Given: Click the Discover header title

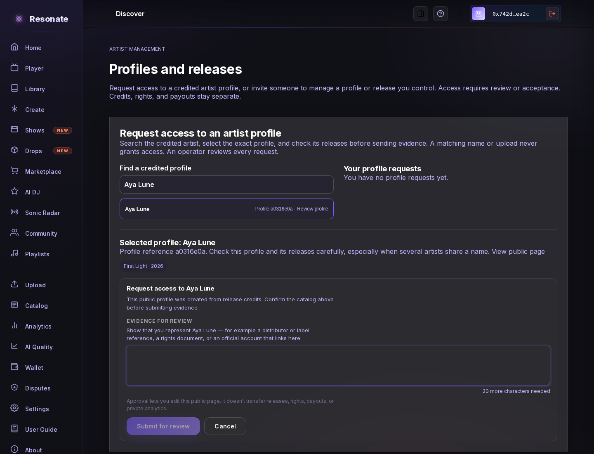Looking at the screenshot, I should (x=130, y=14).
